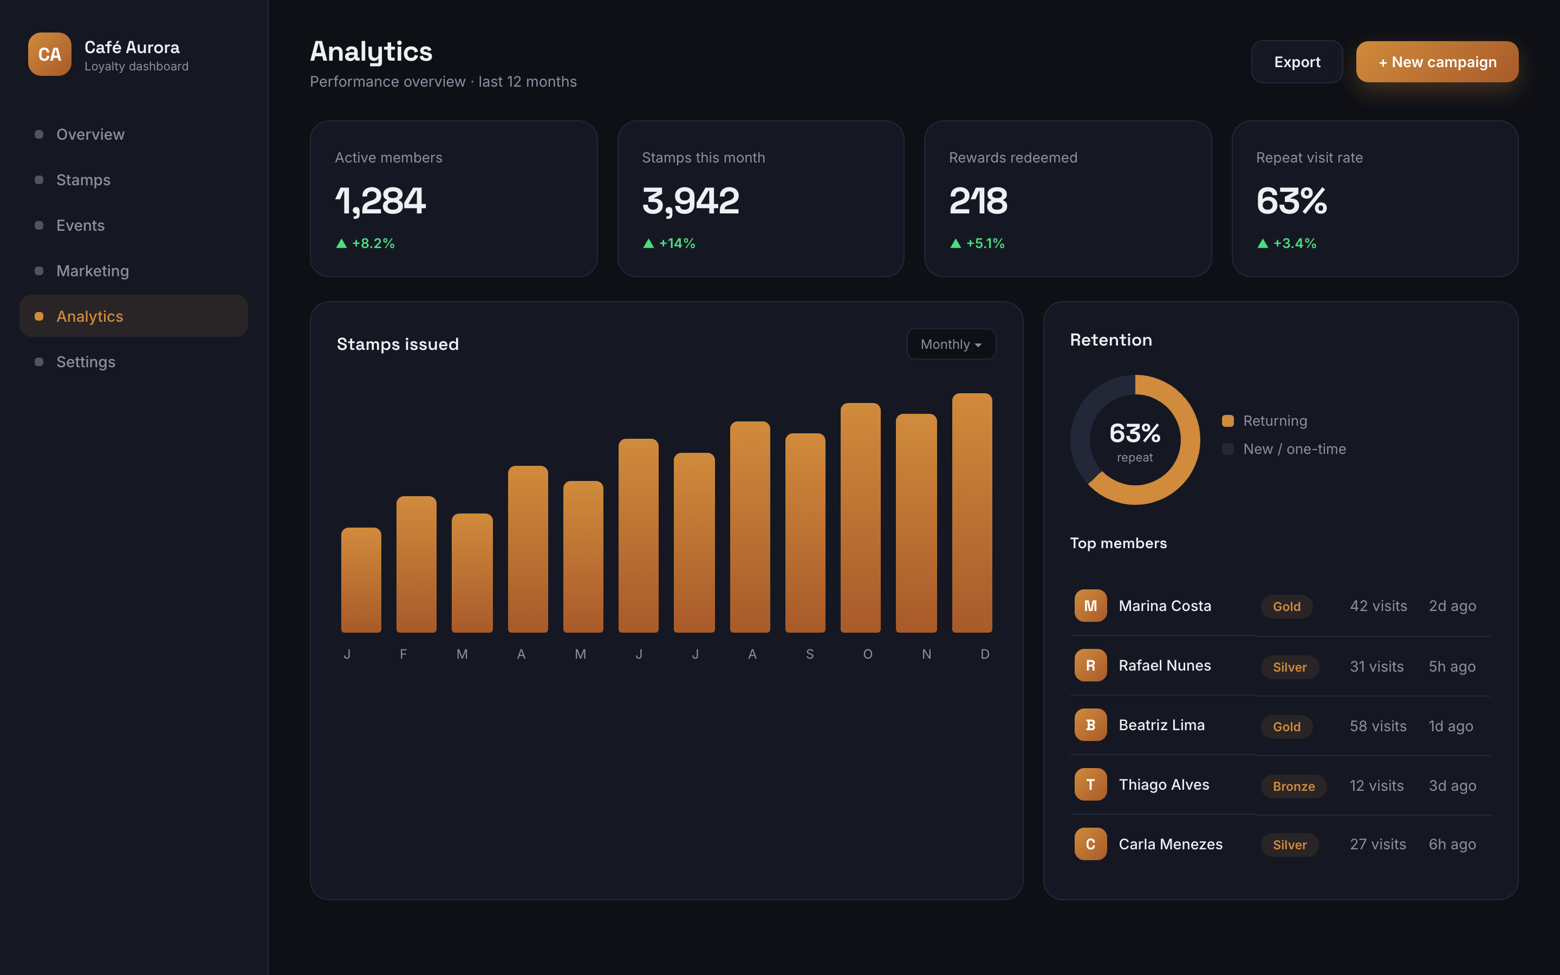Viewport: 1560px width, 975px height.
Task: Click Marina Costa's M avatar
Action: (1091, 606)
